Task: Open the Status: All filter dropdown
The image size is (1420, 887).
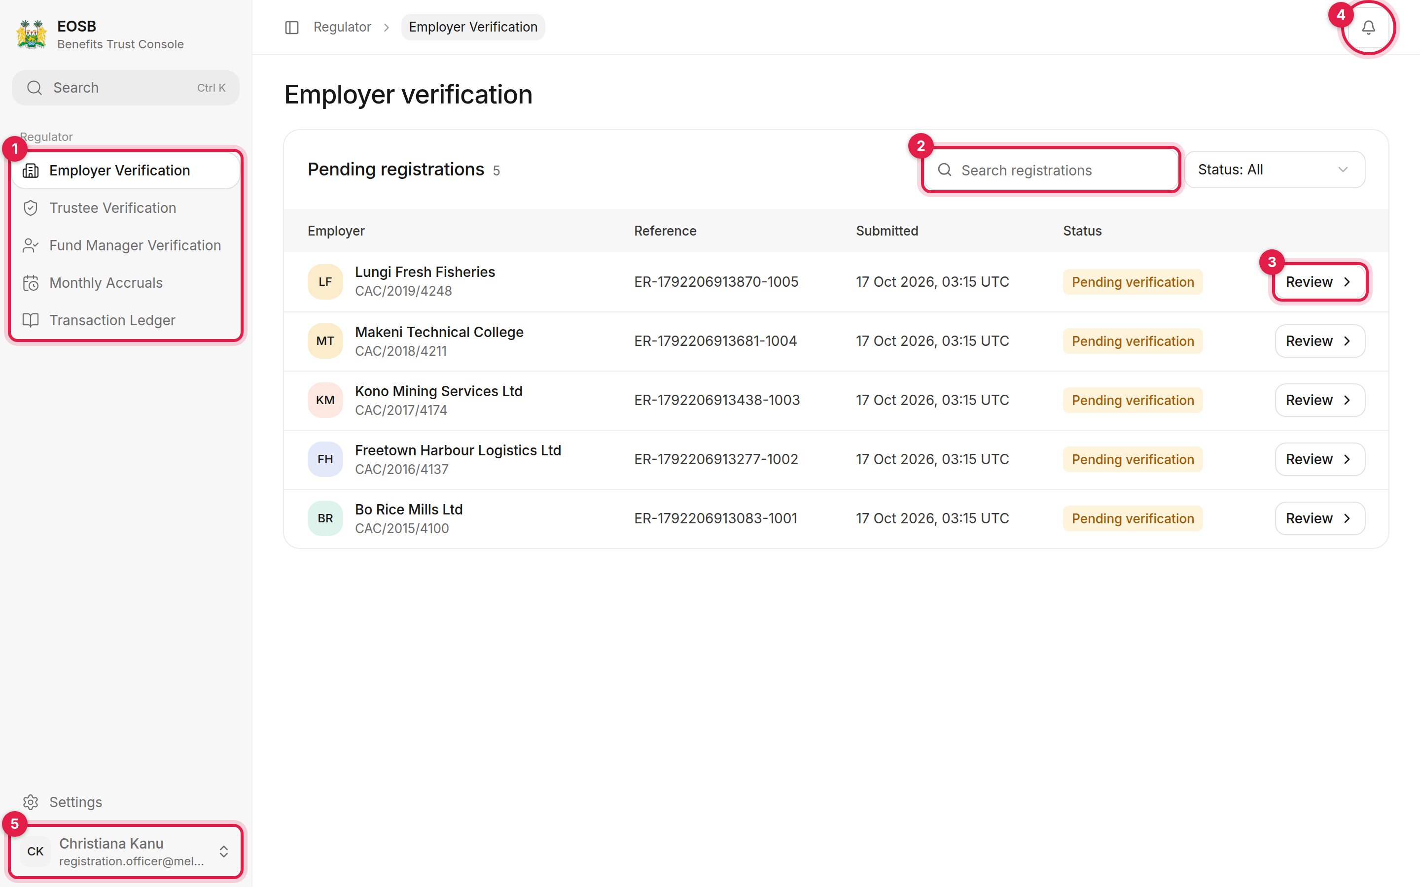Action: pyautogui.click(x=1275, y=170)
